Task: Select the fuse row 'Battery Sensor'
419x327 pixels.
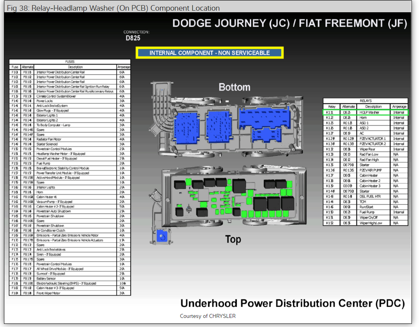Action: [x=70, y=279]
